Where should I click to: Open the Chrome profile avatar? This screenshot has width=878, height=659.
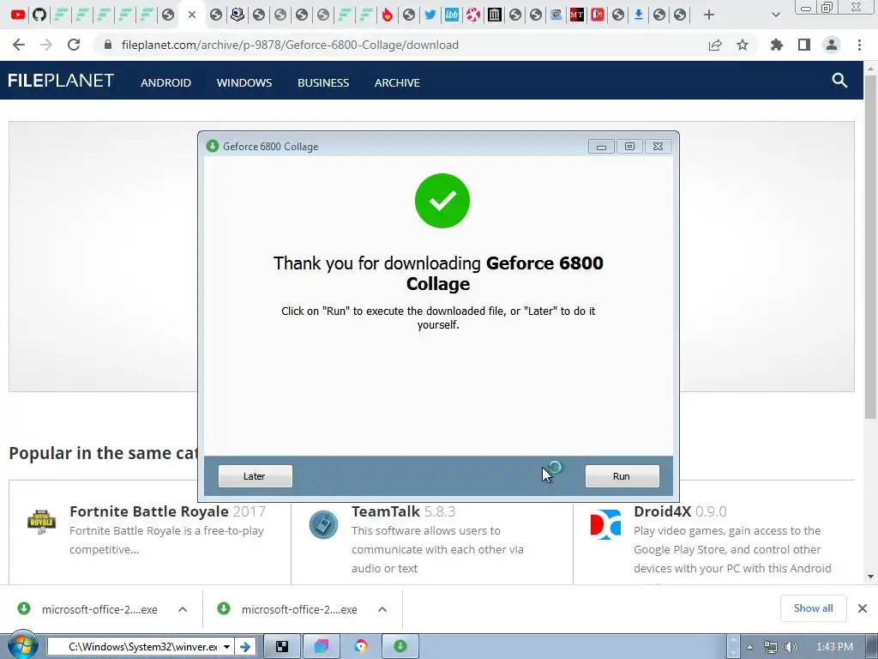click(832, 45)
